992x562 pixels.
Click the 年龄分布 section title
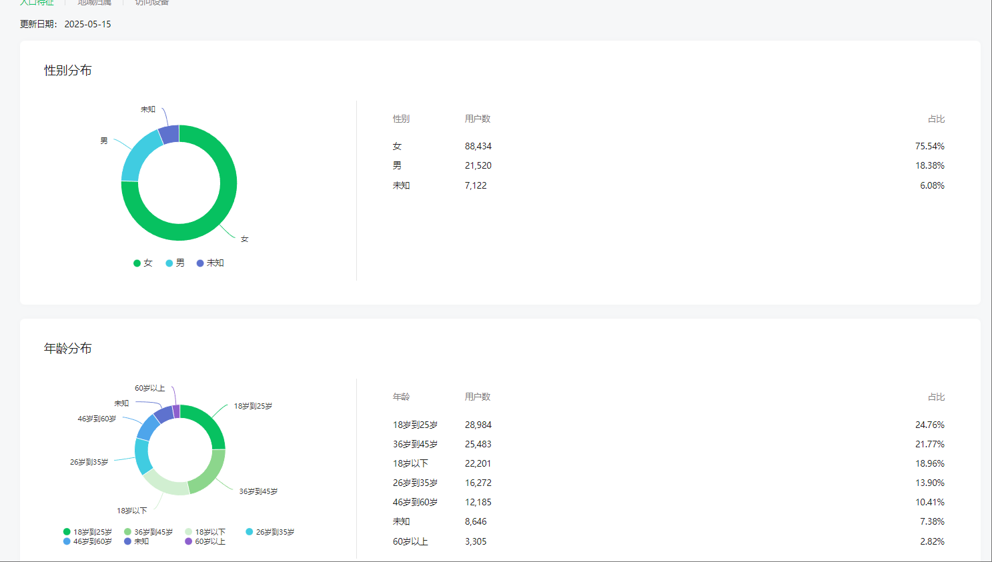click(68, 349)
